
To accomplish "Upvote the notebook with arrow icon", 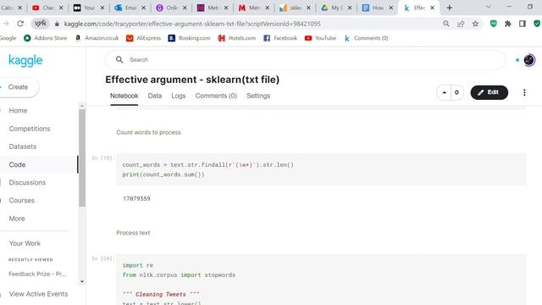I will pos(444,92).
